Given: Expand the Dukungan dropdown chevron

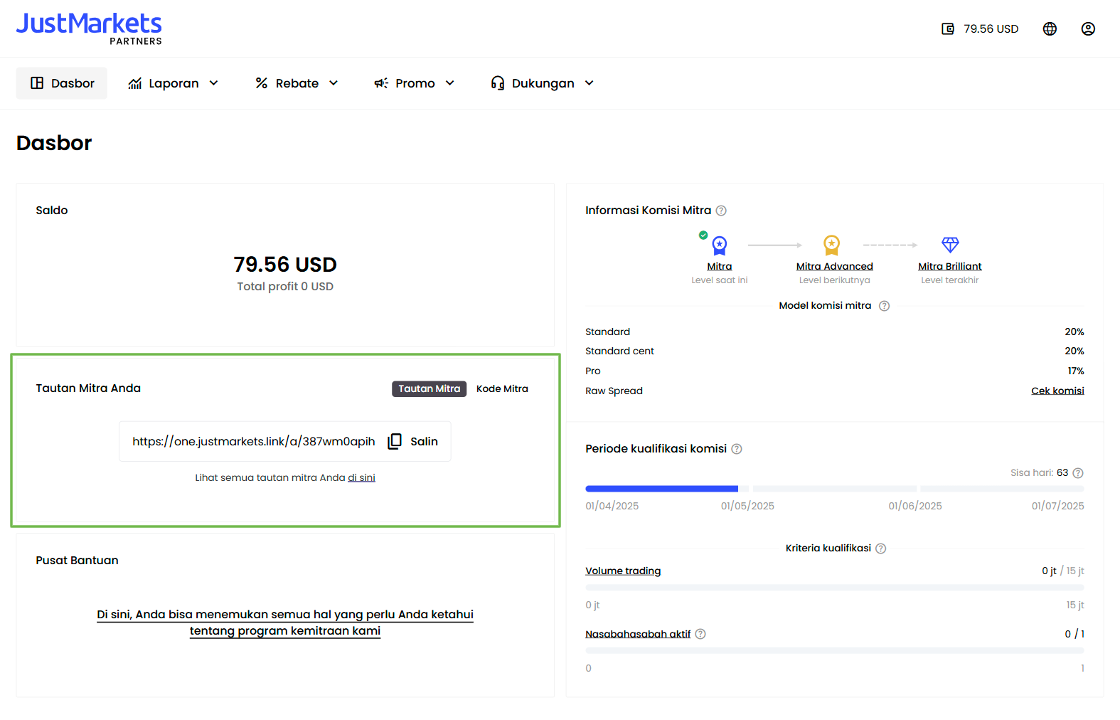Looking at the screenshot, I should click(590, 83).
